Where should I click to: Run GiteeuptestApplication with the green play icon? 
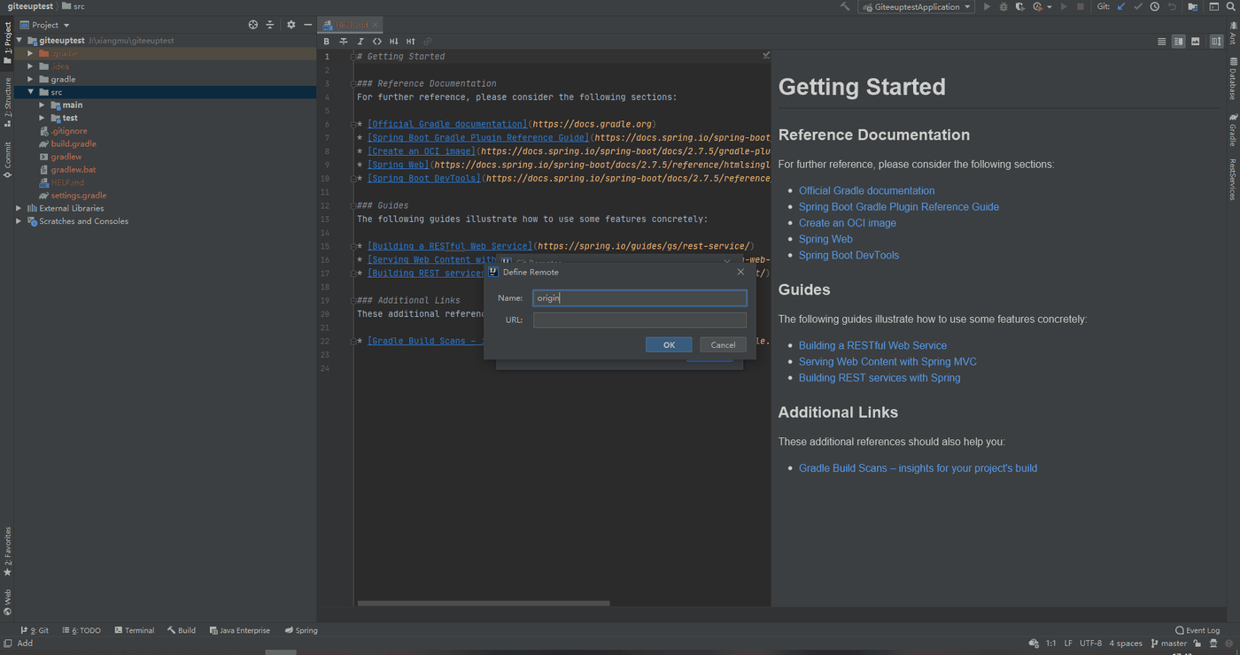tap(987, 7)
